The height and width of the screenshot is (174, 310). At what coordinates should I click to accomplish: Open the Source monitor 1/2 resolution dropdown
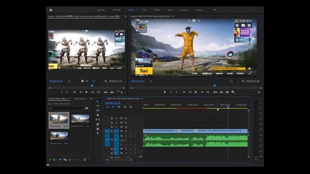pos(97,81)
